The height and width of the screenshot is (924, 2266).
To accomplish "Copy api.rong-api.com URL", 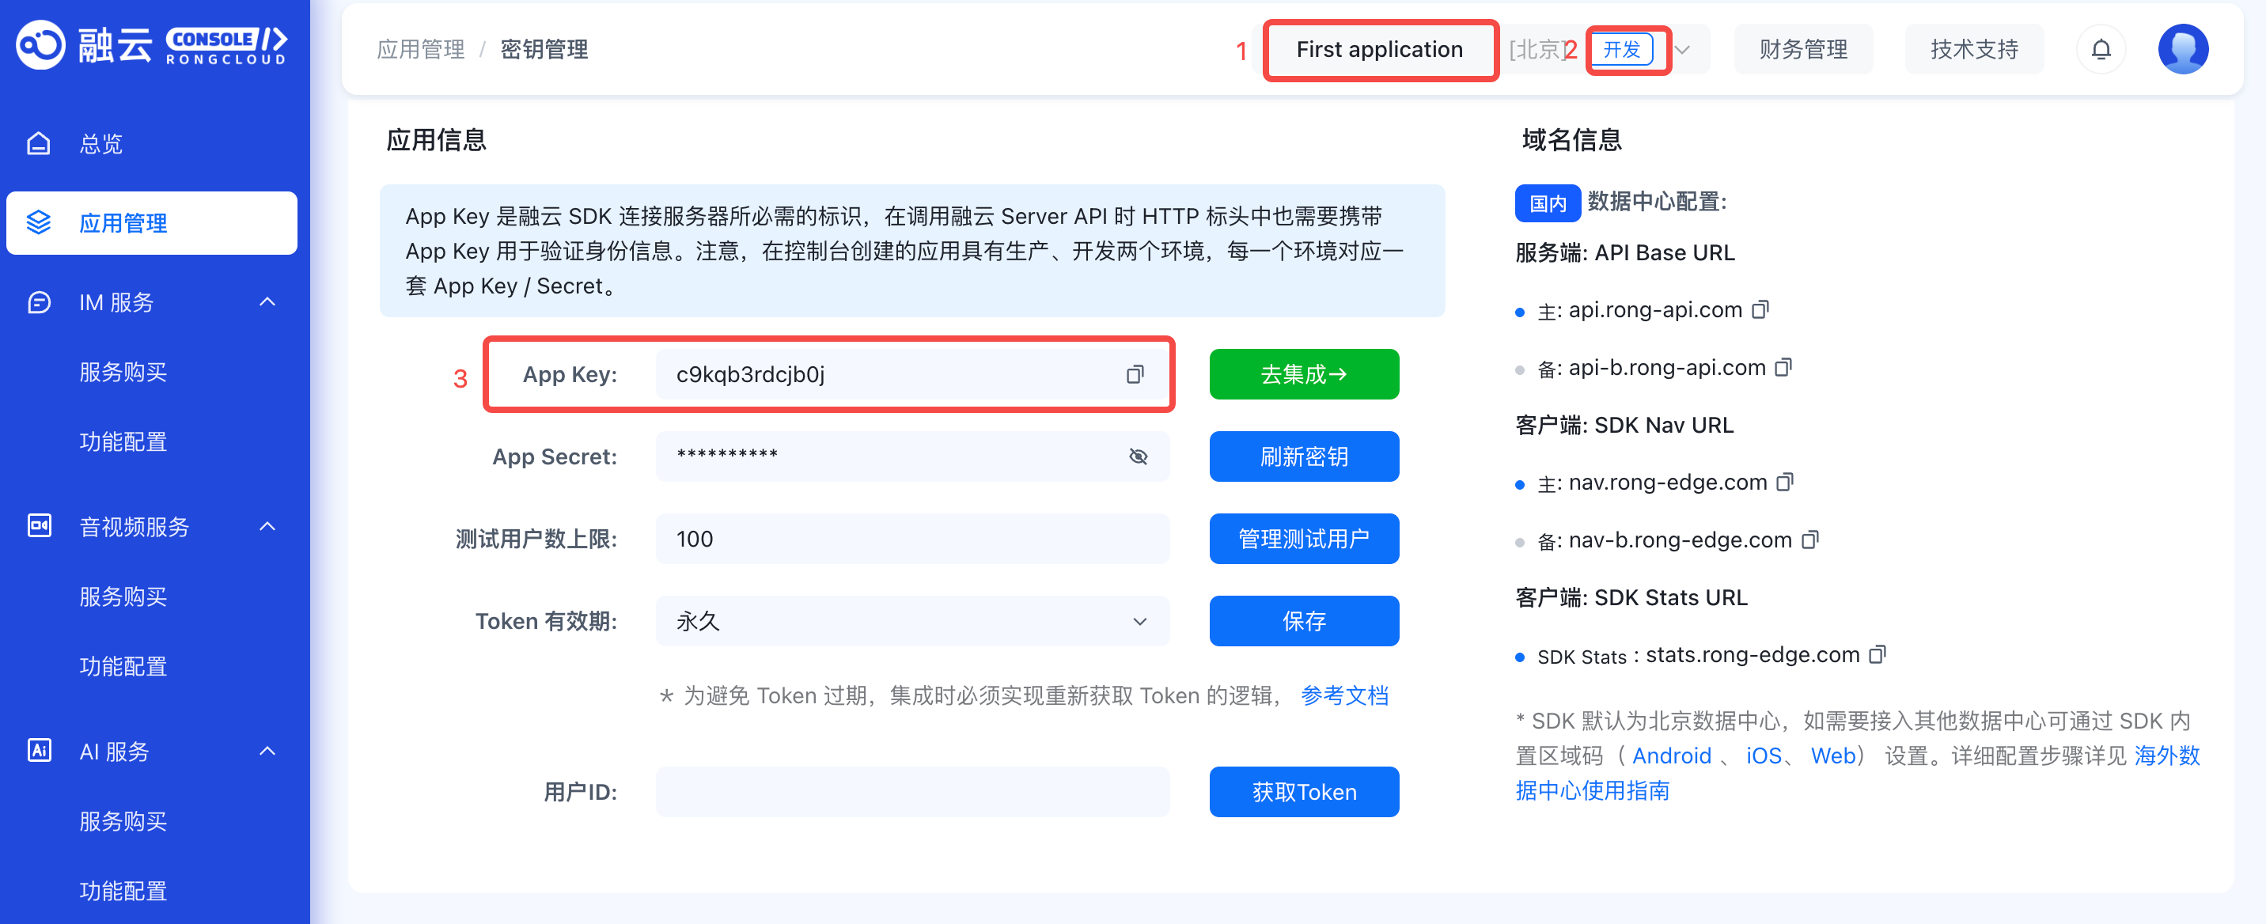I will (1760, 309).
